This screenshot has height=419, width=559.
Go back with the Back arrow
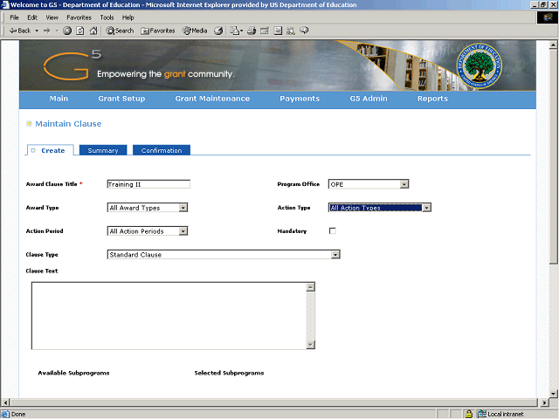(x=20, y=31)
